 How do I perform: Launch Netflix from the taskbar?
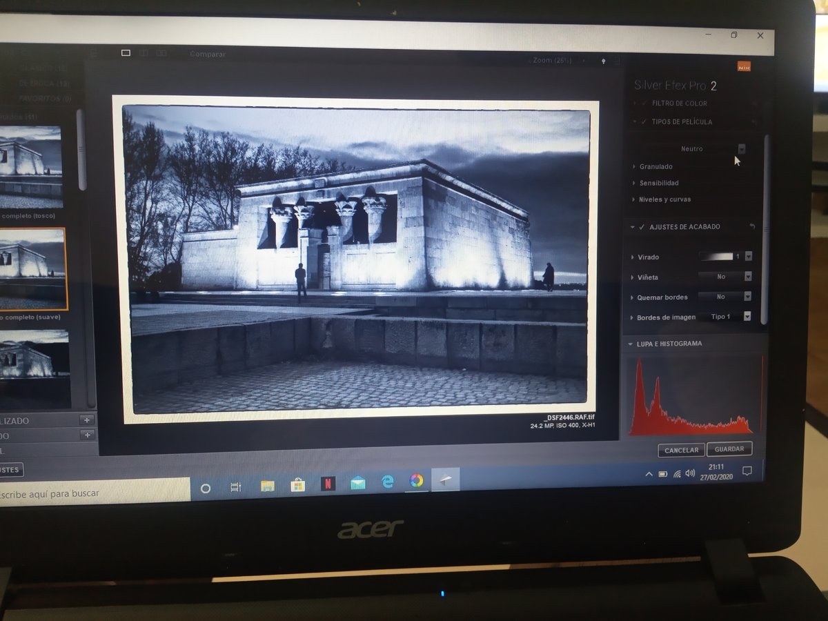click(328, 484)
